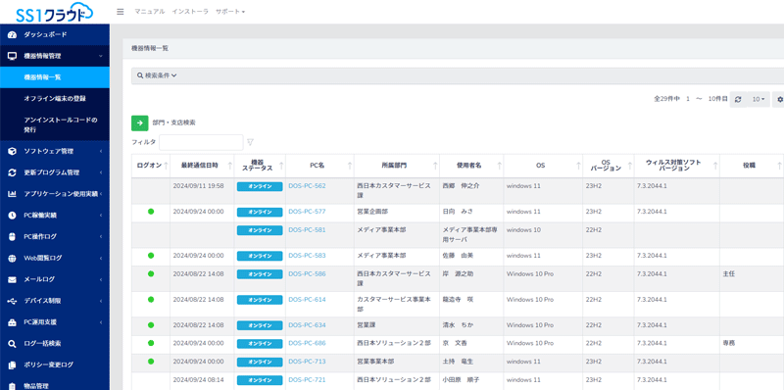The image size is (784, 390).
Task: Click the デバイス制限 USB icon
Action: (x=13, y=301)
